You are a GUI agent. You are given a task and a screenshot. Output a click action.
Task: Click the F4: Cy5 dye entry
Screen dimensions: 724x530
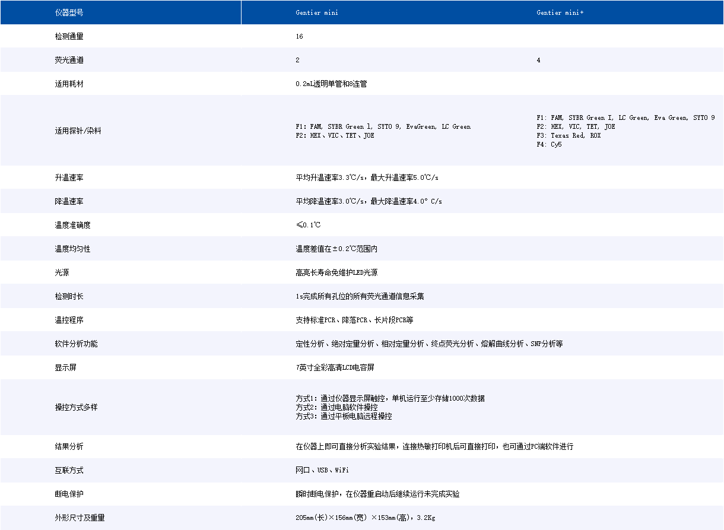tap(549, 144)
